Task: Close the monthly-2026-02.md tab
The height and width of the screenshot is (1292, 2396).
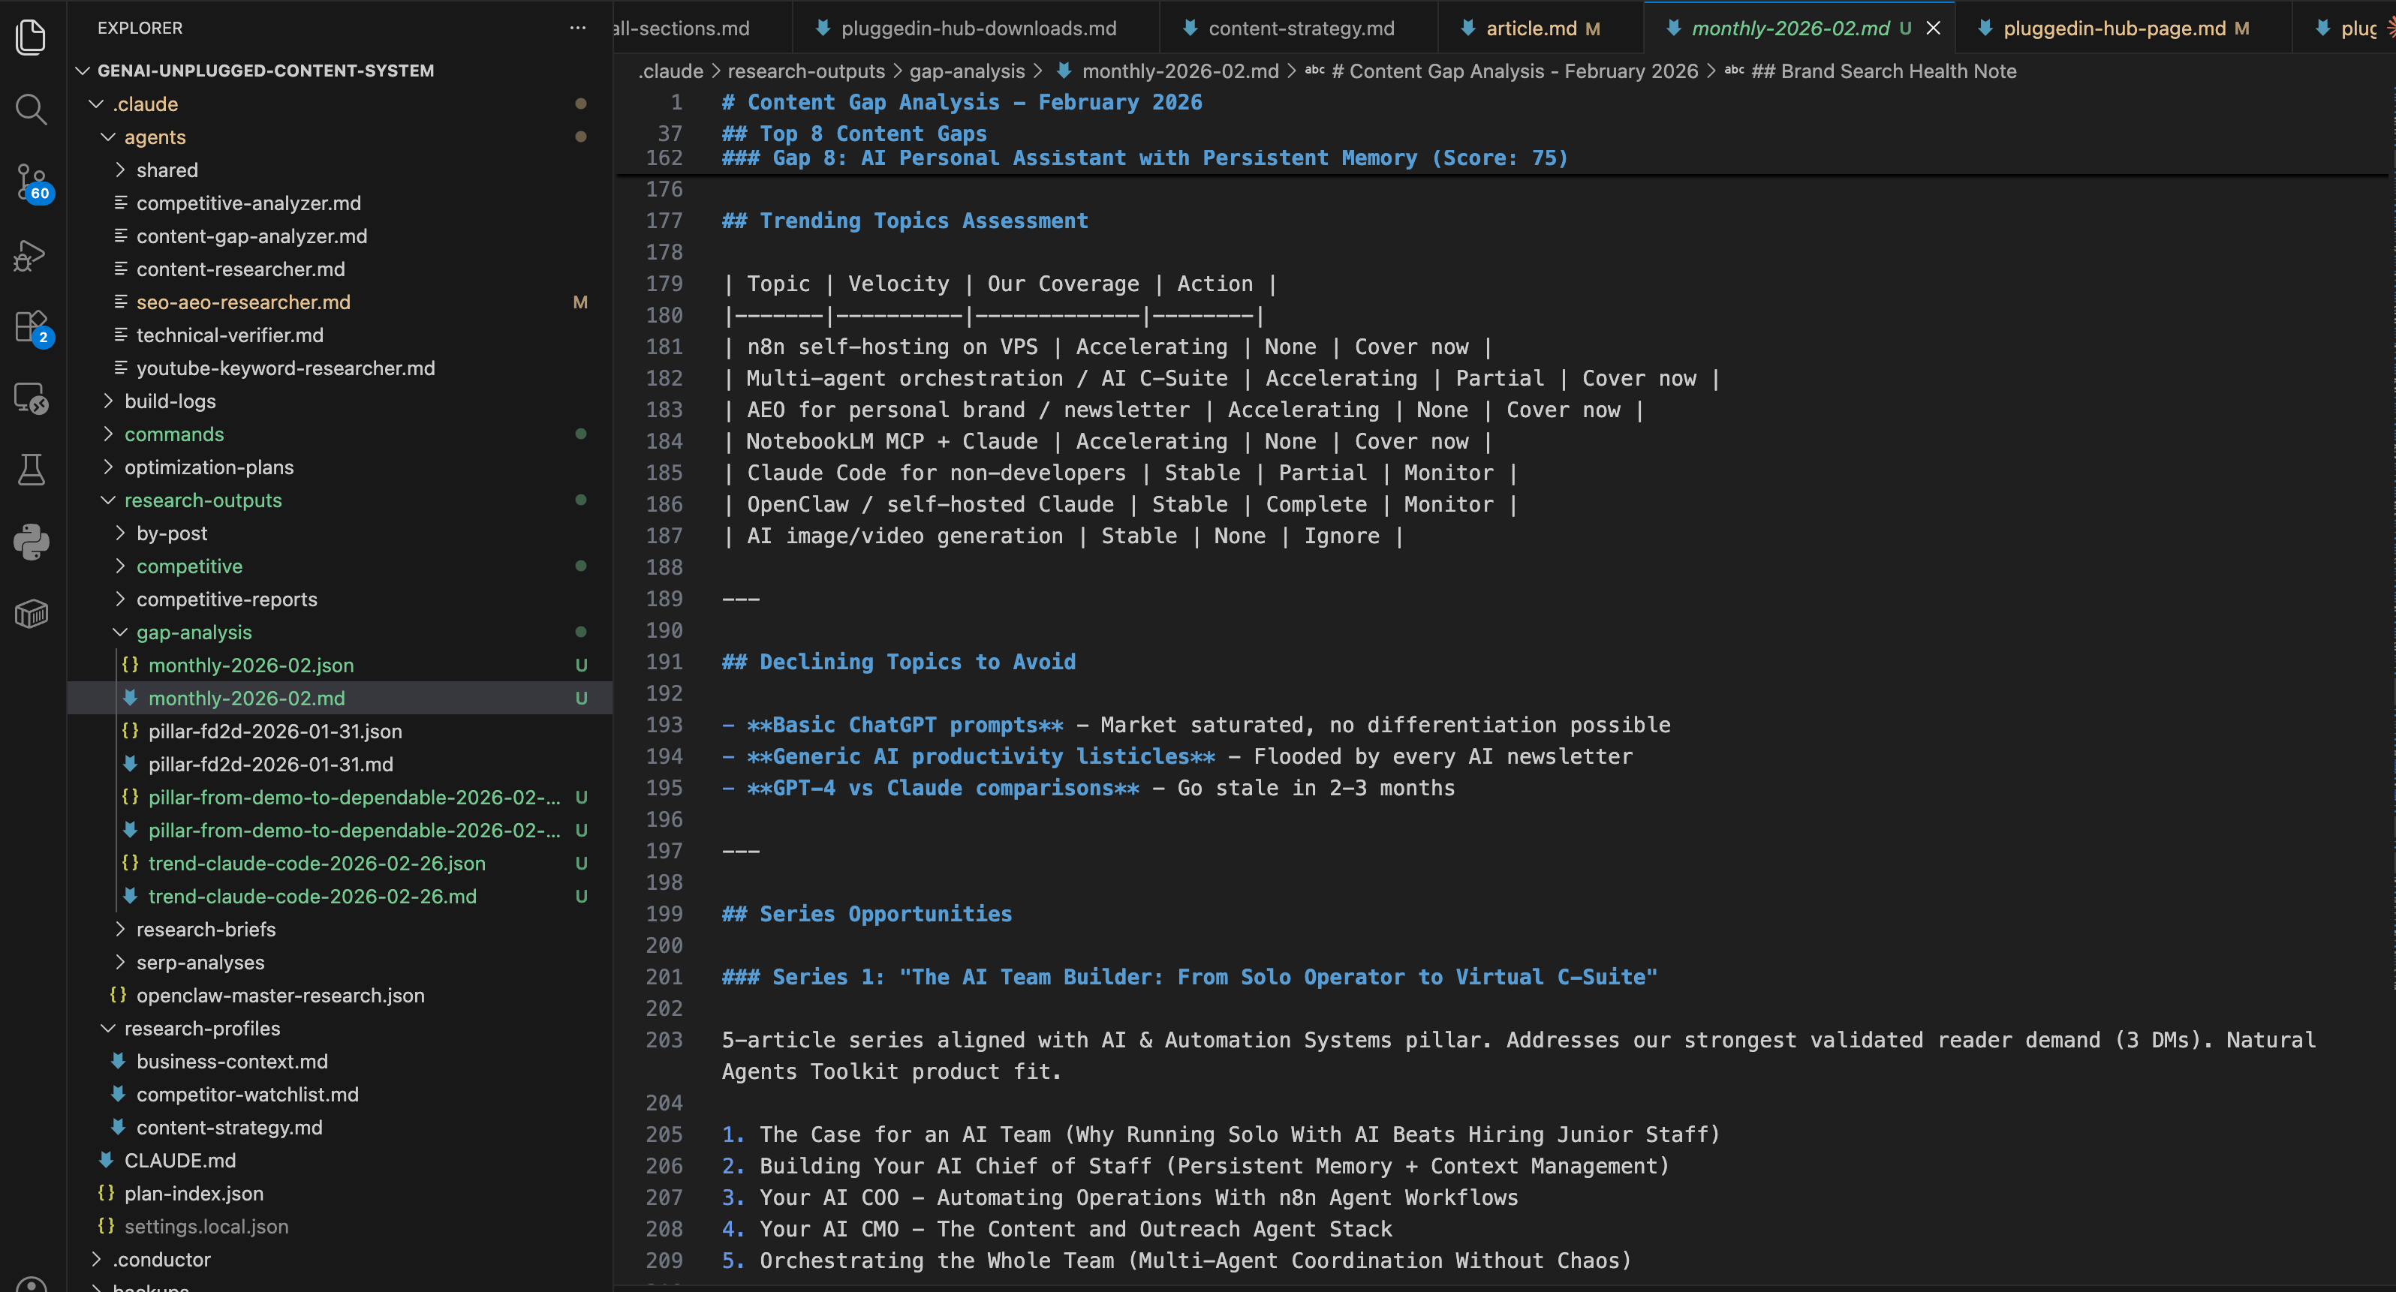Action: (x=1933, y=28)
